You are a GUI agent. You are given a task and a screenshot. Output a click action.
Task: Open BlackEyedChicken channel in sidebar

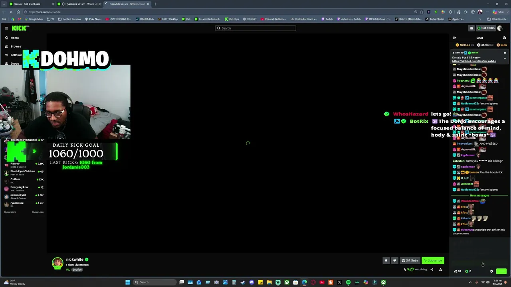pos(24,172)
